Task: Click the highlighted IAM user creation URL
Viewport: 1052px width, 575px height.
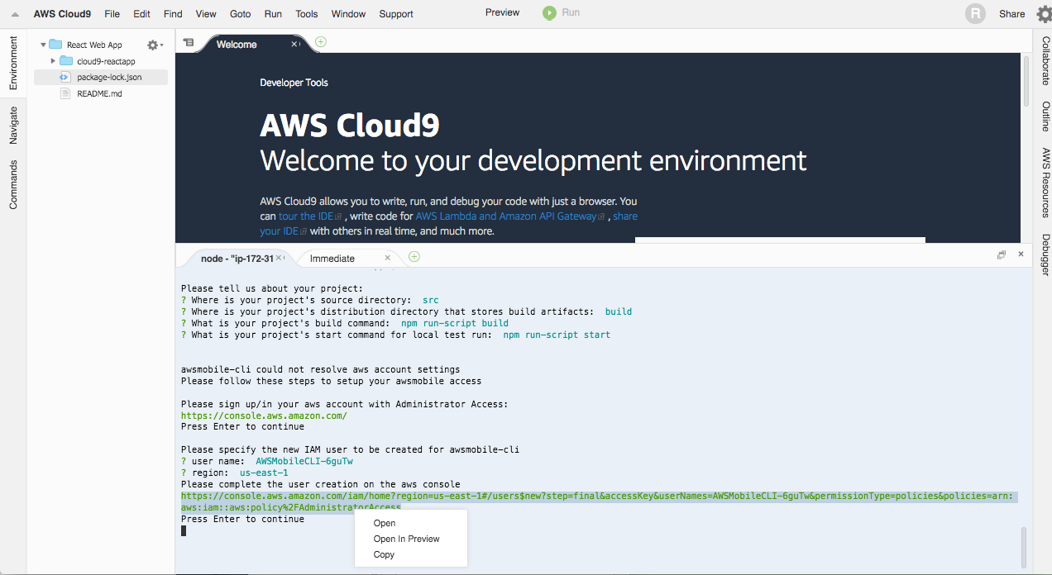Action: (x=599, y=501)
